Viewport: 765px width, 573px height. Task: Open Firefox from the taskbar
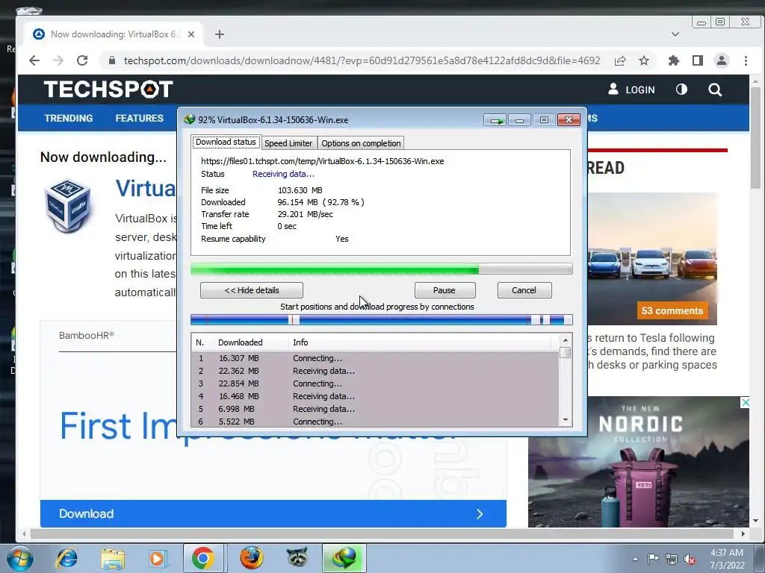click(x=252, y=558)
